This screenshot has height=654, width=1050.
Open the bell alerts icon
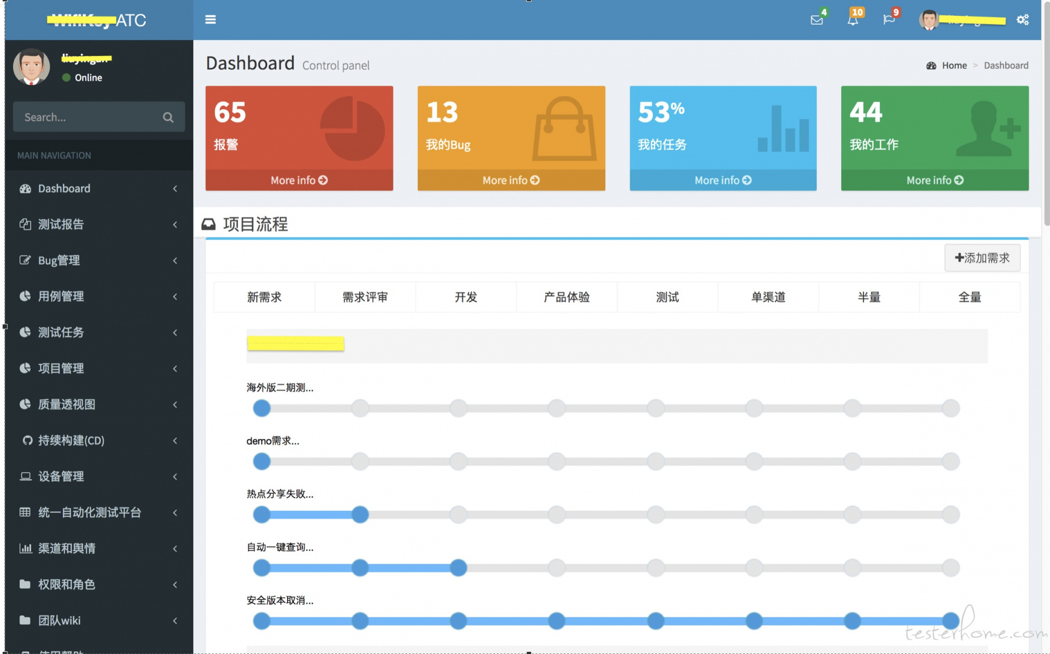[x=853, y=20]
